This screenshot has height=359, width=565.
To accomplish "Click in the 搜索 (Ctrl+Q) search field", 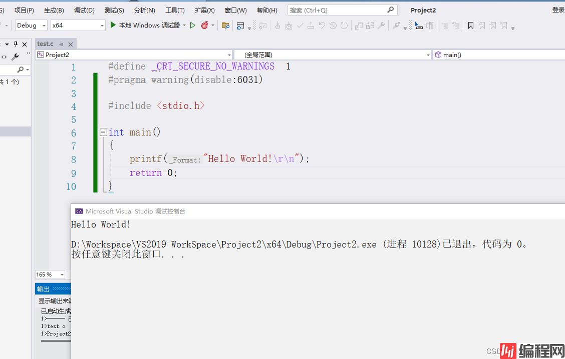I will click(336, 10).
